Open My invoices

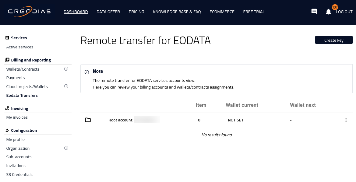tap(17, 117)
